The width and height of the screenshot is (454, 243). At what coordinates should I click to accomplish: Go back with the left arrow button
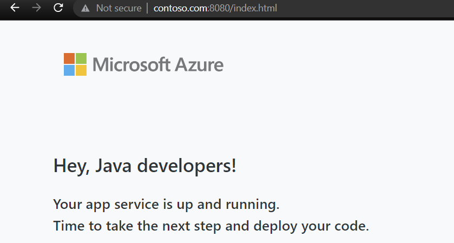pos(15,8)
